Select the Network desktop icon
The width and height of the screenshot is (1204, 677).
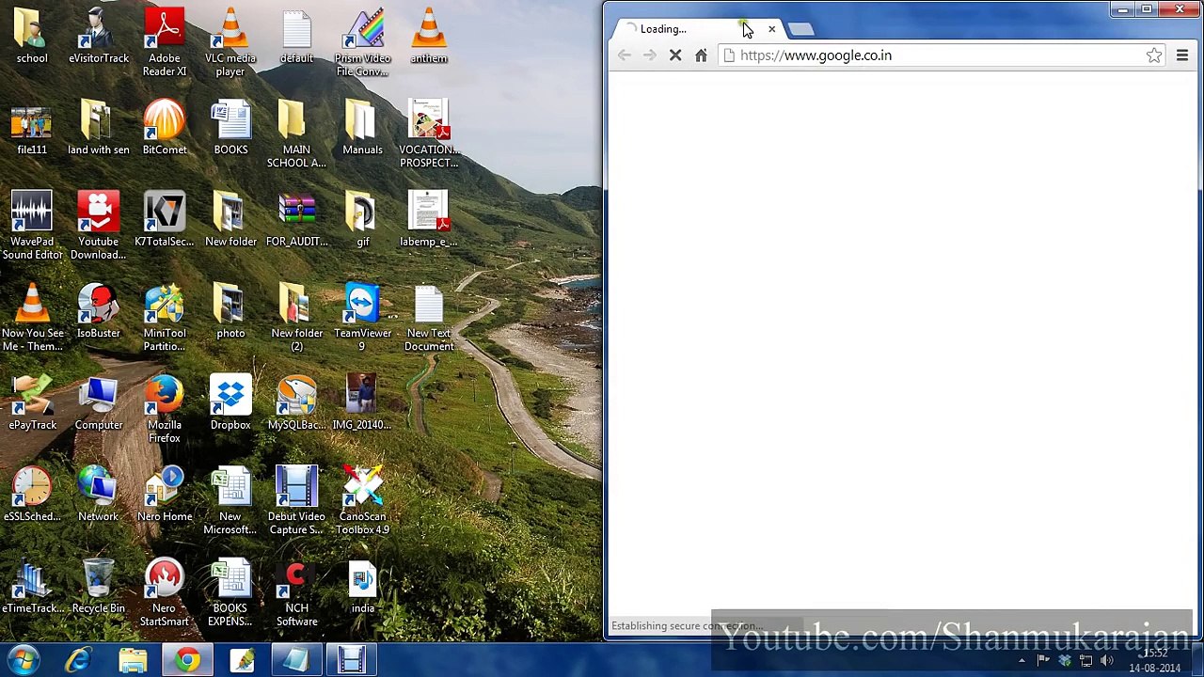tap(99, 495)
